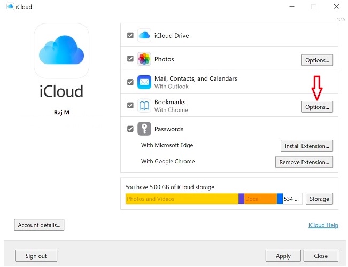Click the Close button
This screenshot has width=348, height=267.
click(321, 256)
